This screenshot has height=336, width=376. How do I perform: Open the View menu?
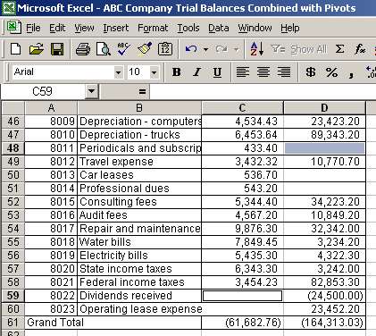point(84,28)
